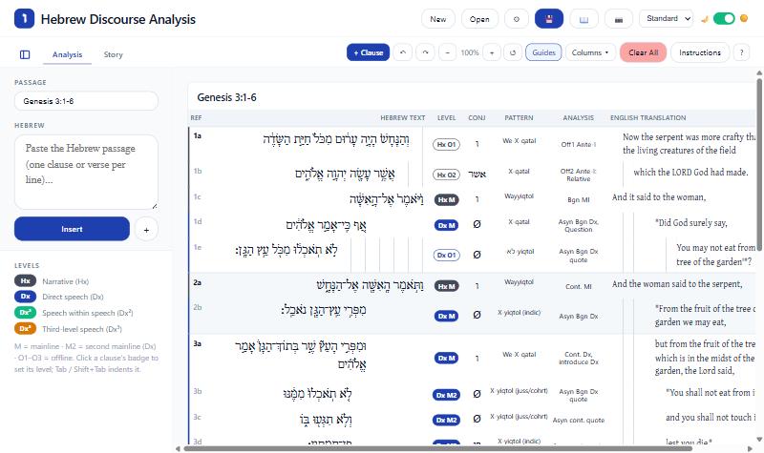Click the Hx O1 level badge in row 1a
Viewport: 764px width, 453px height.
[446, 145]
